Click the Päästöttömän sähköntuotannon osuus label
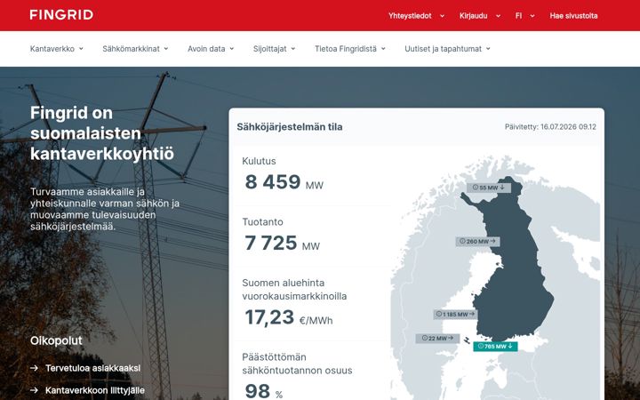 (297, 364)
